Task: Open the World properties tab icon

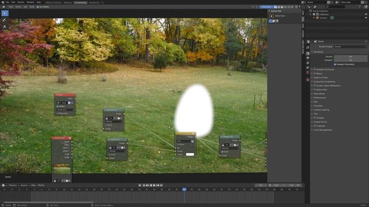Action: tap(307, 72)
